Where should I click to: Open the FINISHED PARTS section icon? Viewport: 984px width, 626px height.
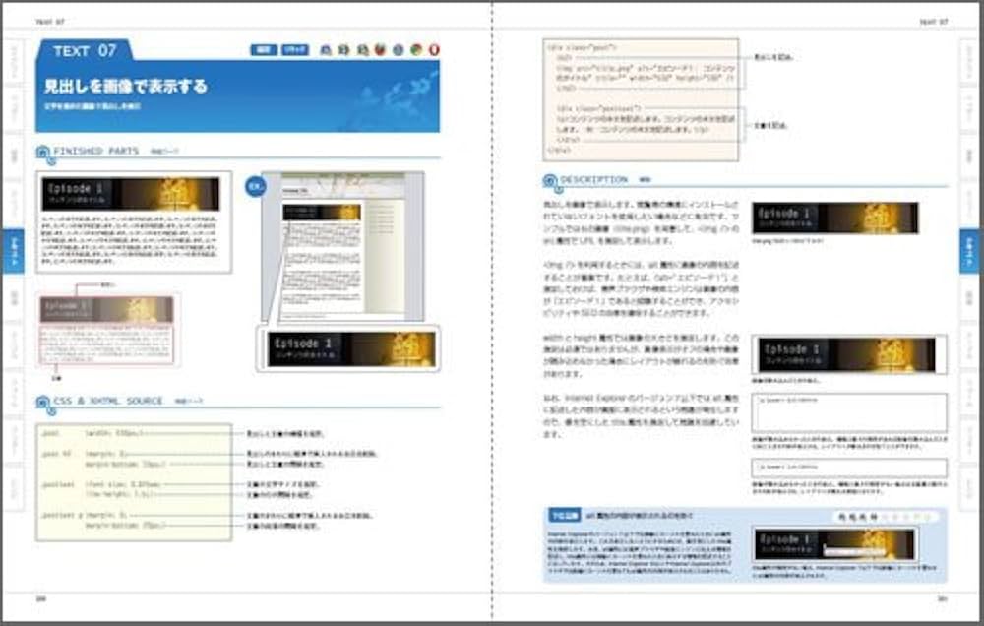tap(41, 152)
